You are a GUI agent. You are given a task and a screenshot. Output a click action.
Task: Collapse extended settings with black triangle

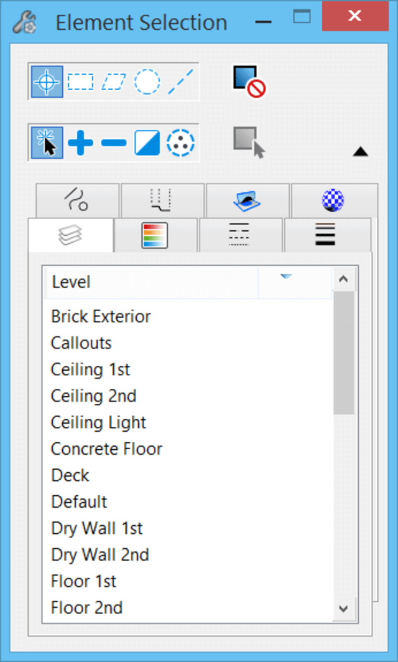point(360,151)
